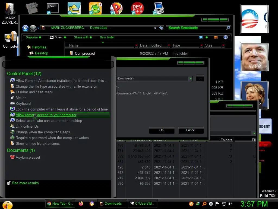Click Cancel in the extract dialog
The image size is (278, 209).
(191, 130)
